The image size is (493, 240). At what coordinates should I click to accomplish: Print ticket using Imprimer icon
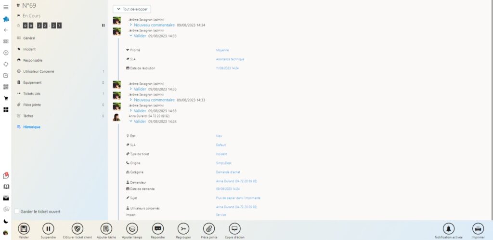(478, 228)
